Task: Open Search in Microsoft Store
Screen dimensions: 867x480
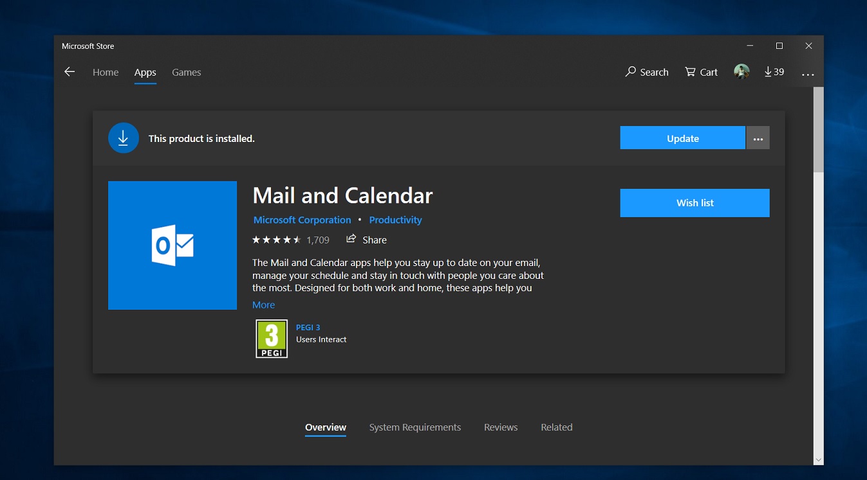Action: point(646,72)
